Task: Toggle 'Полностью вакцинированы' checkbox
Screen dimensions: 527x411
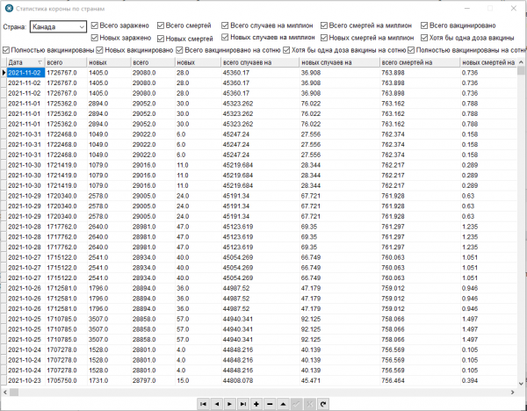Action: tap(8, 51)
